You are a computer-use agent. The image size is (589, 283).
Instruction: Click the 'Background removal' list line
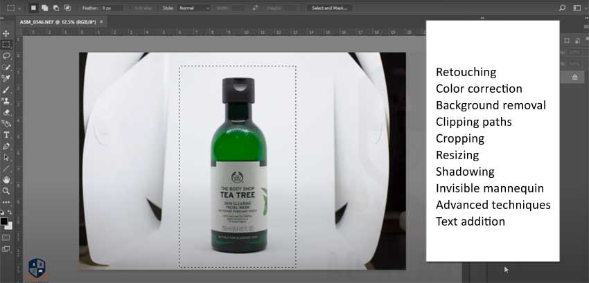point(491,105)
